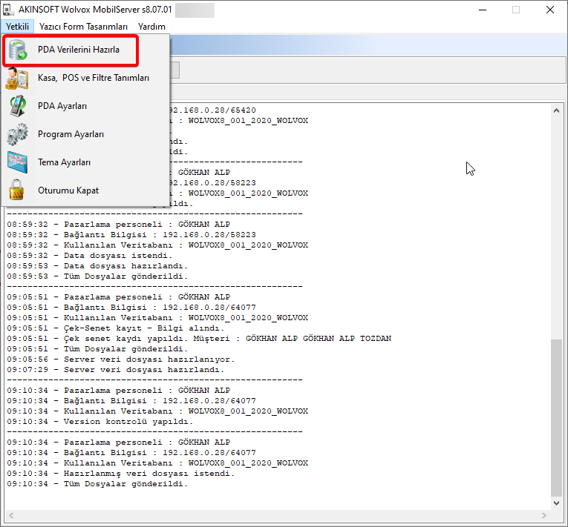Click log line "Version kontrolü yapıldı."
The height and width of the screenshot is (527, 568).
click(x=128, y=422)
